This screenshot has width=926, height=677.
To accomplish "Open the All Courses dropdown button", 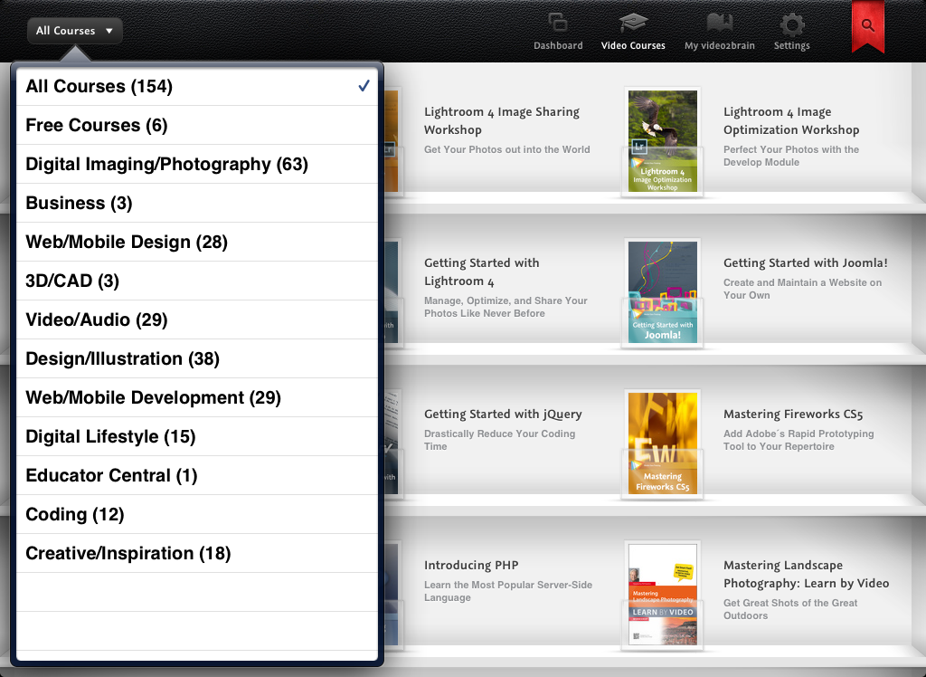I will tap(75, 31).
